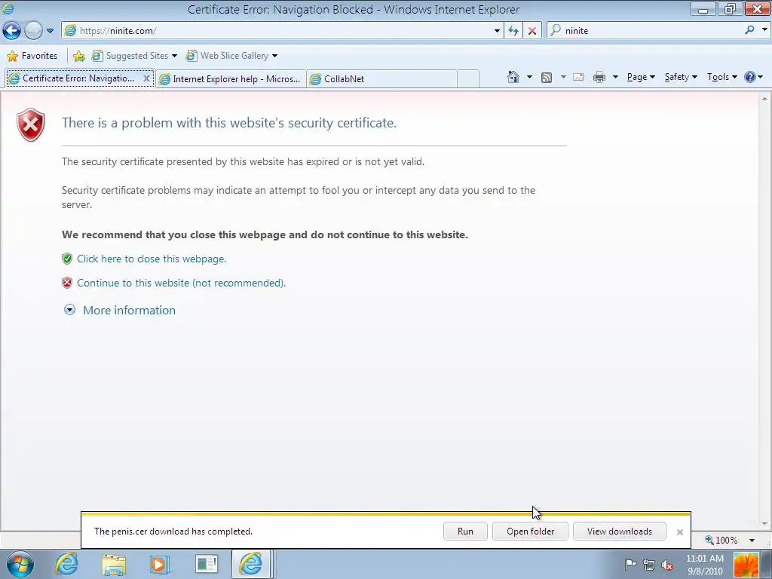Open a new blank tab
This screenshot has width=772, height=579.
coord(467,78)
